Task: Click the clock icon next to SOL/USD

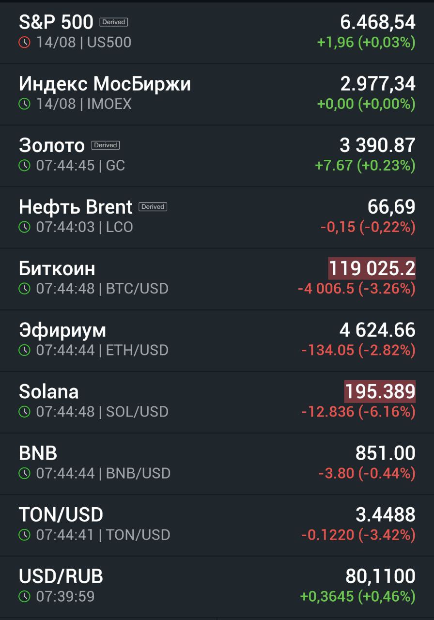Action: tap(24, 412)
